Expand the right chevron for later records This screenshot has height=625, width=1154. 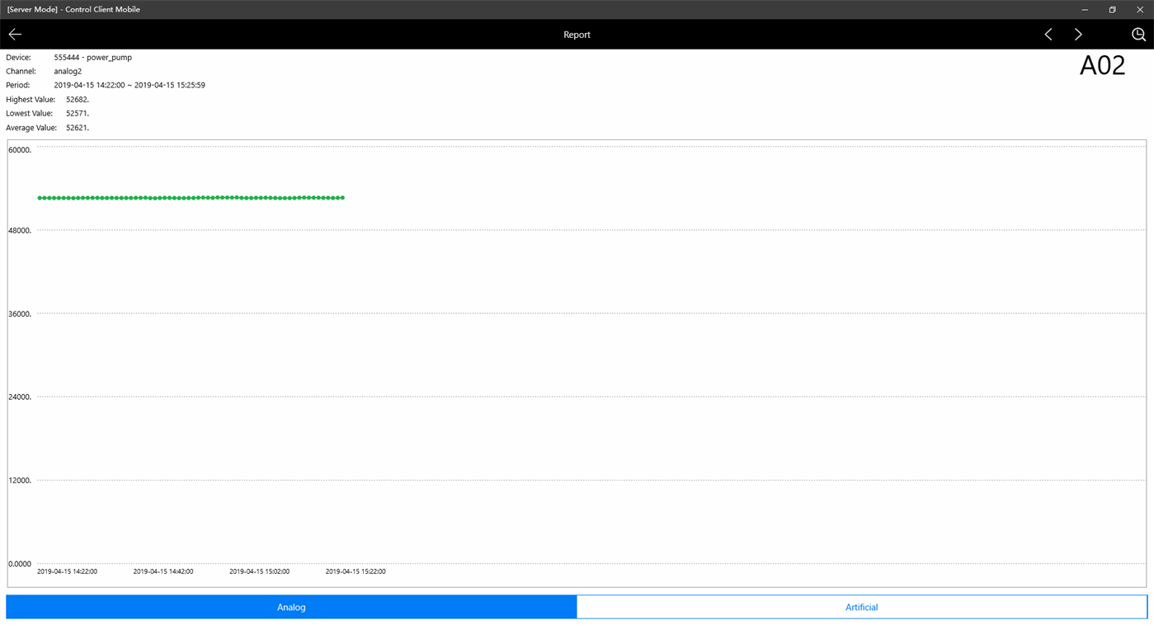[x=1078, y=34]
